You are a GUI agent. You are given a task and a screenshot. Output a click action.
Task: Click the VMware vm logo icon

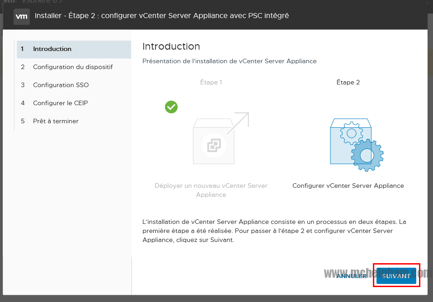pos(22,16)
